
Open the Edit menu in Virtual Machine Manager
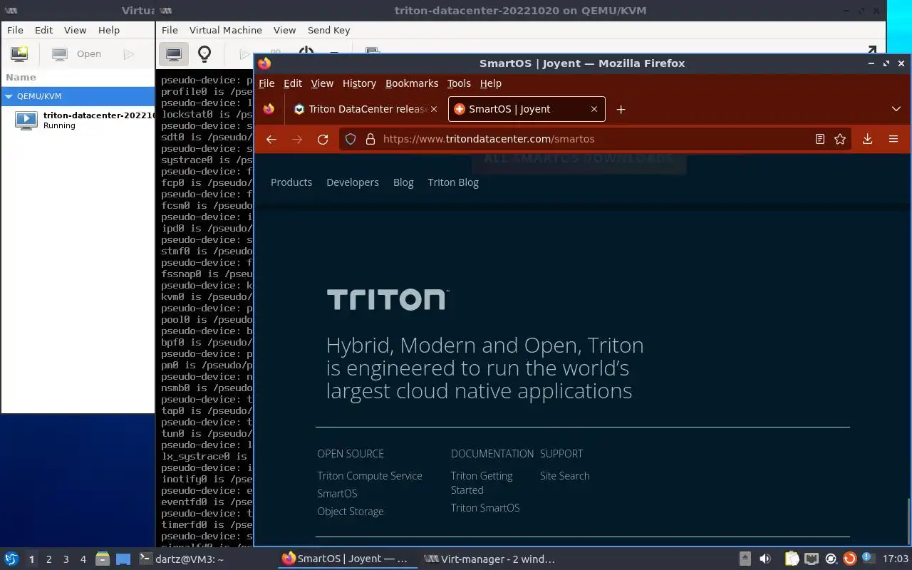pos(43,30)
